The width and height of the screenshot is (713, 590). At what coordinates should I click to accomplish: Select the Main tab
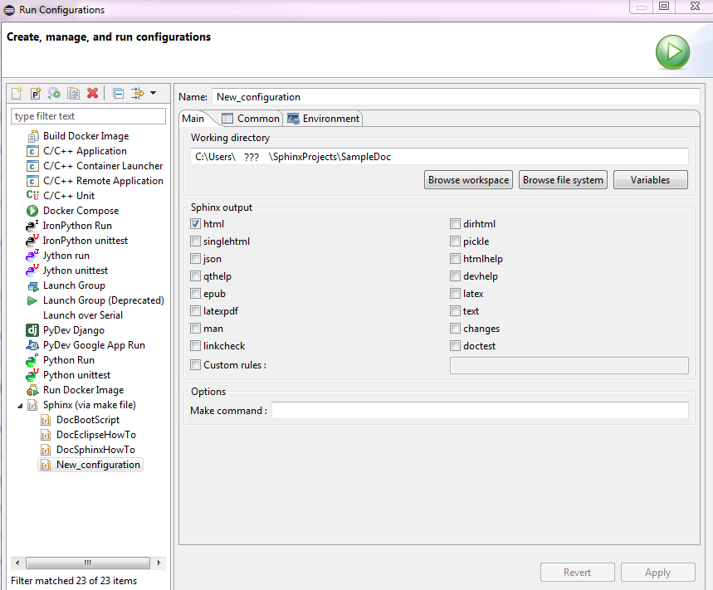(193, 119)
